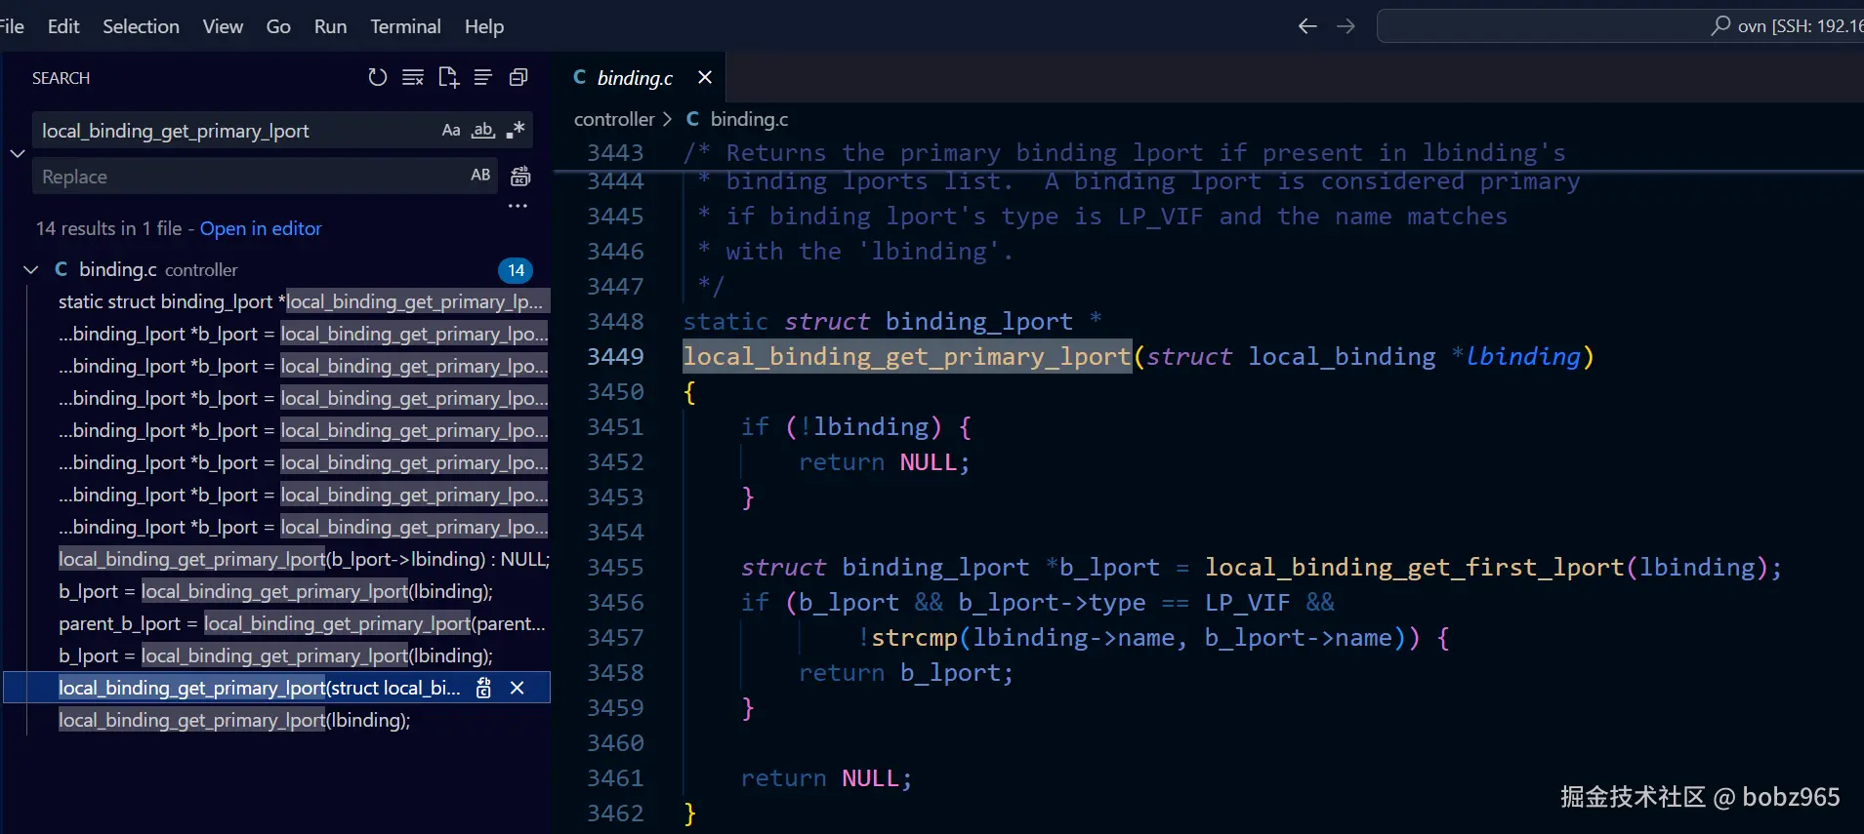Toggle Preserve Case in Replace box
Image resolution: width=1864 pixels, height=834 pixels.
click(x=480, y=176)
